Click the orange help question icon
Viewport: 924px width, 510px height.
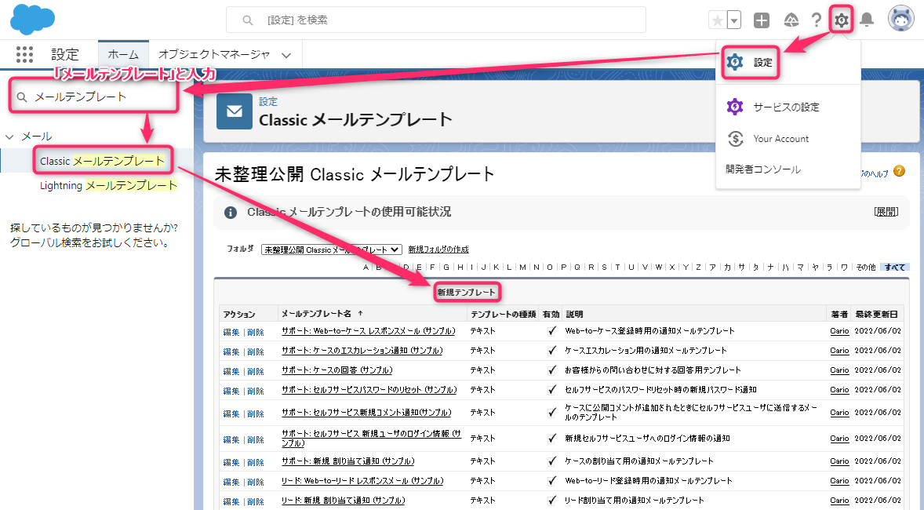coord(899,171)
